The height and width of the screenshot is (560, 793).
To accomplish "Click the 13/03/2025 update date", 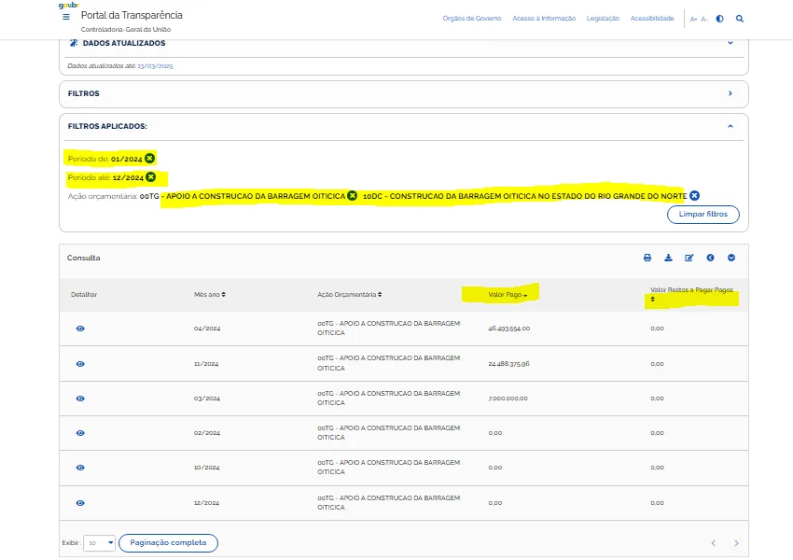I will [x=155, y=65].
